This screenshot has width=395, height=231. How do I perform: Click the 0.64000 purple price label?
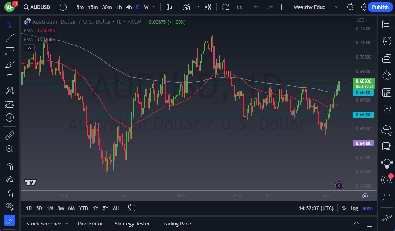(x=364, y=143)
